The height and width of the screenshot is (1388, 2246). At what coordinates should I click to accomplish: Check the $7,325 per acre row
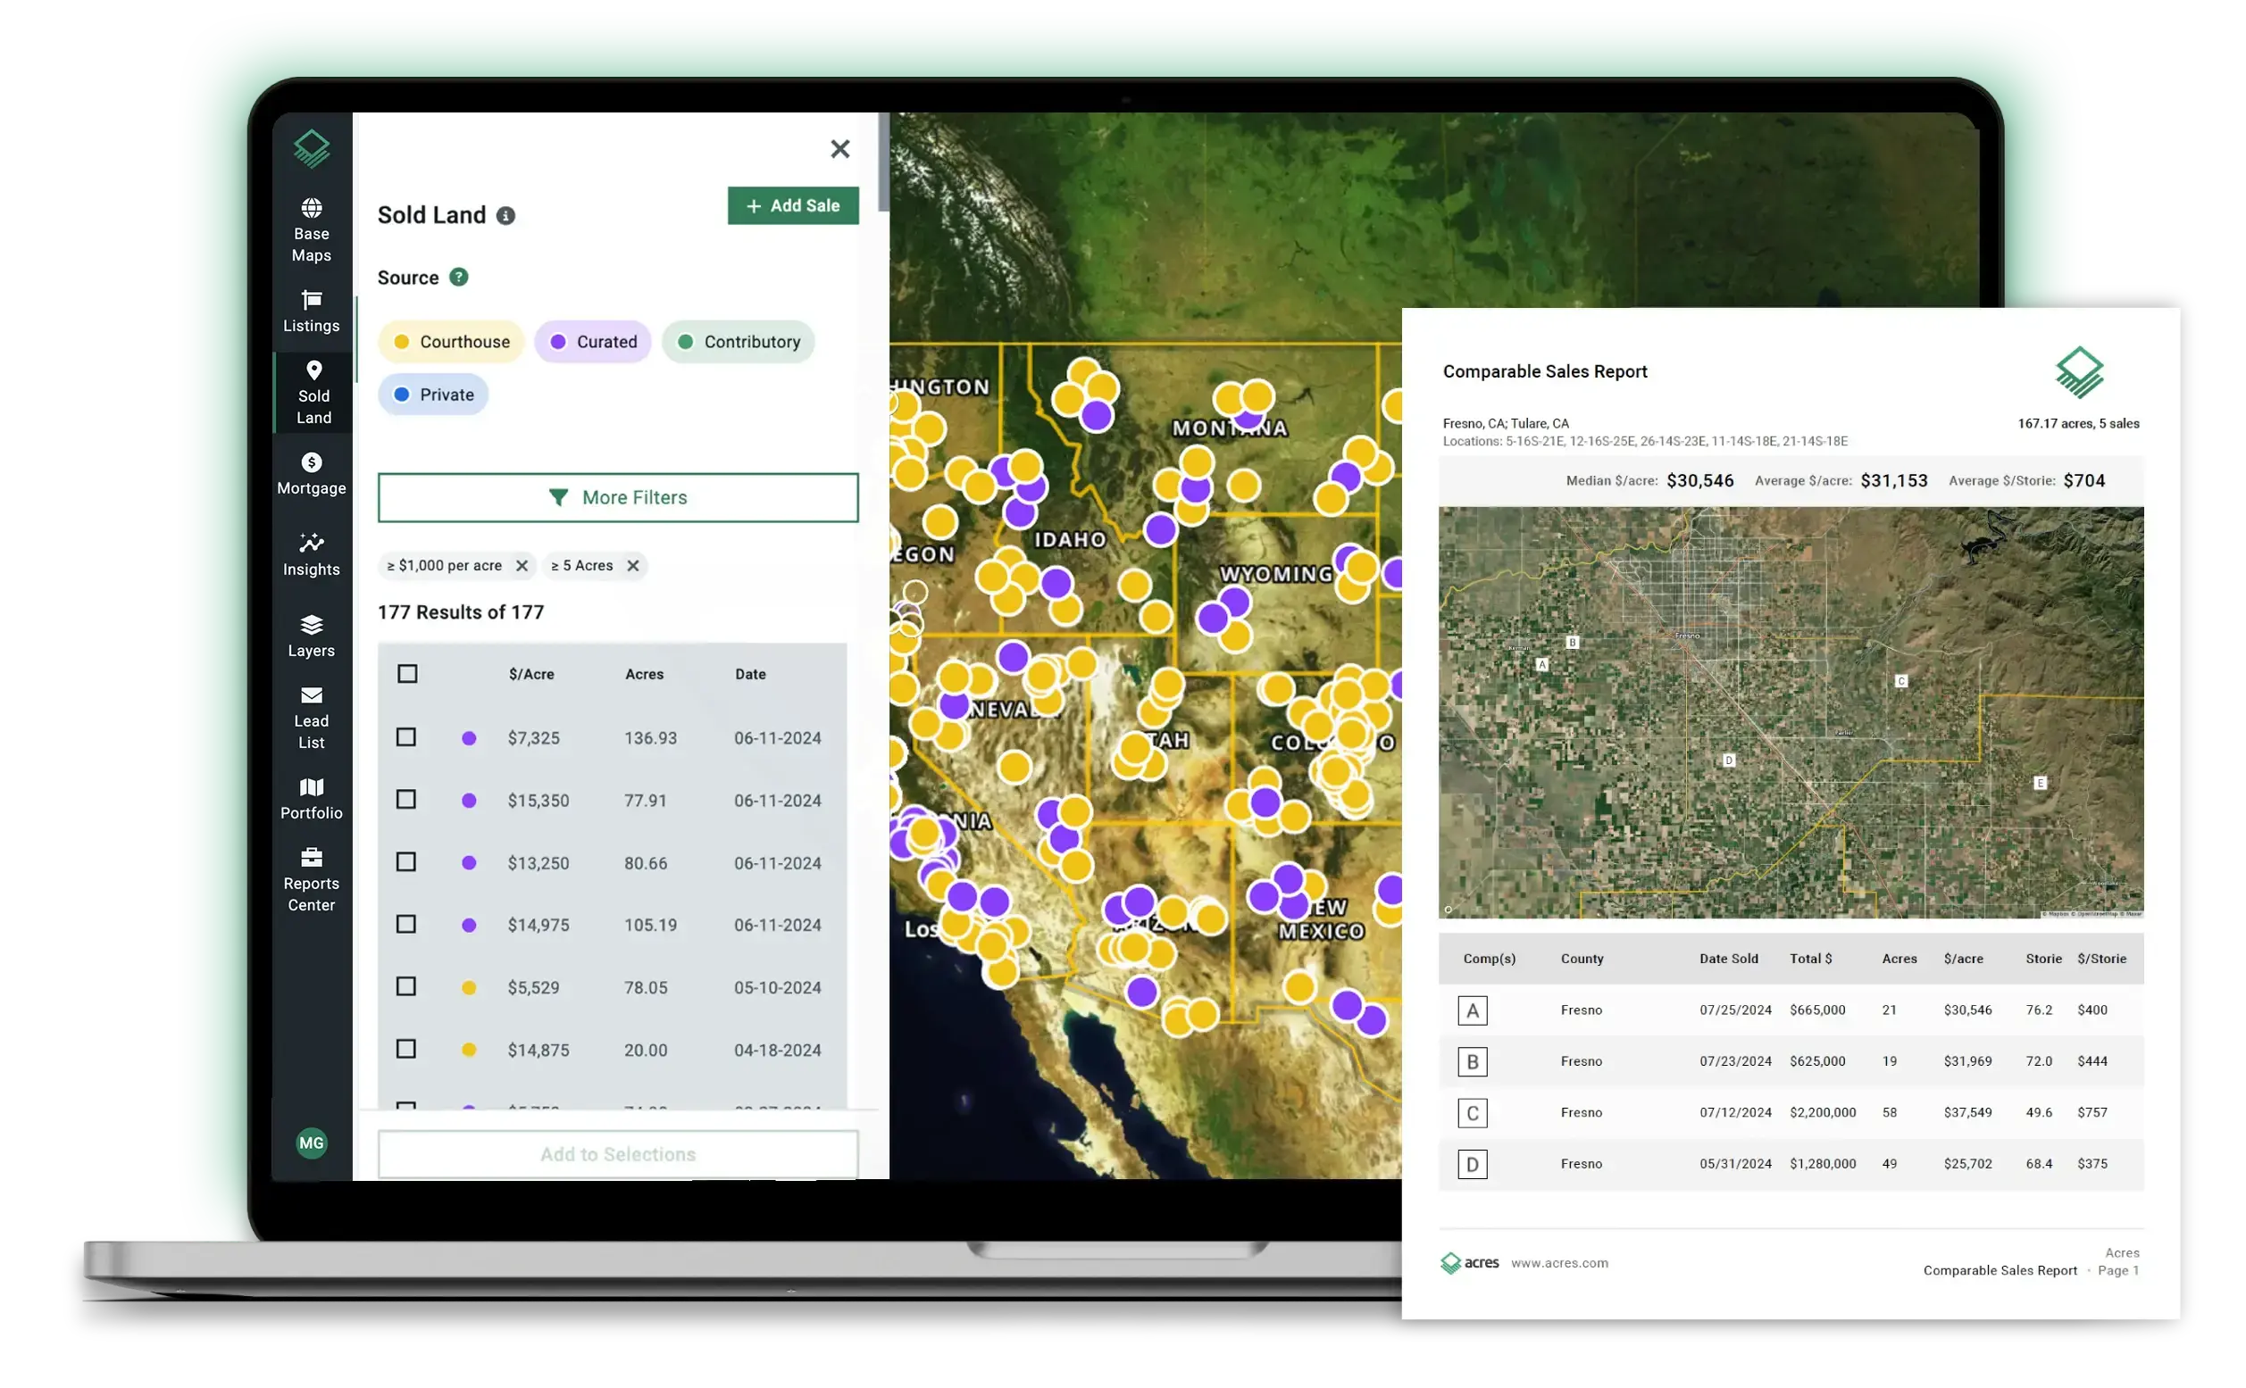[x=405, y=738]
